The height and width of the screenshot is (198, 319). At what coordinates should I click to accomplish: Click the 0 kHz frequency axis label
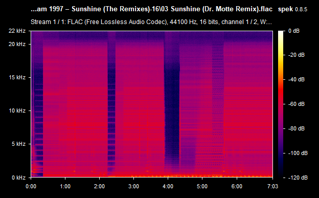point(18,178)
